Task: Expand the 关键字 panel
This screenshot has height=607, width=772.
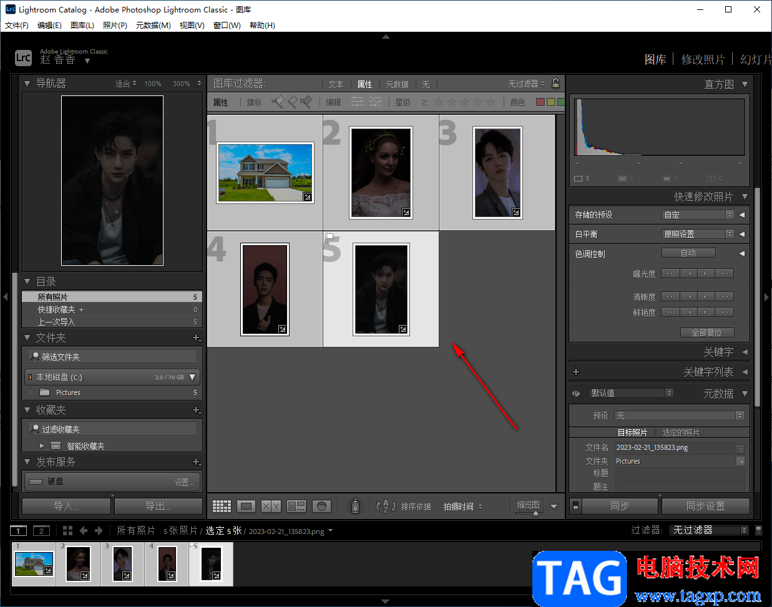Action: (745, 352)
